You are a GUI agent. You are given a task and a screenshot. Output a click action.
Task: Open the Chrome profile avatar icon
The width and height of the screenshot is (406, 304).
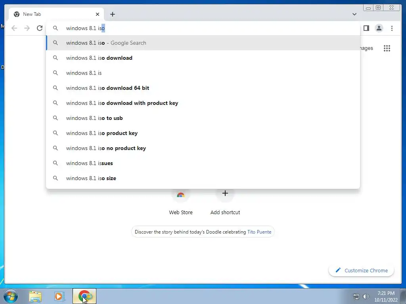point(379,28)
